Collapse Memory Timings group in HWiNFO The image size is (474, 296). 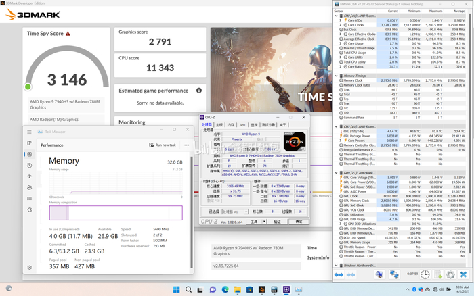coord(337,75)
